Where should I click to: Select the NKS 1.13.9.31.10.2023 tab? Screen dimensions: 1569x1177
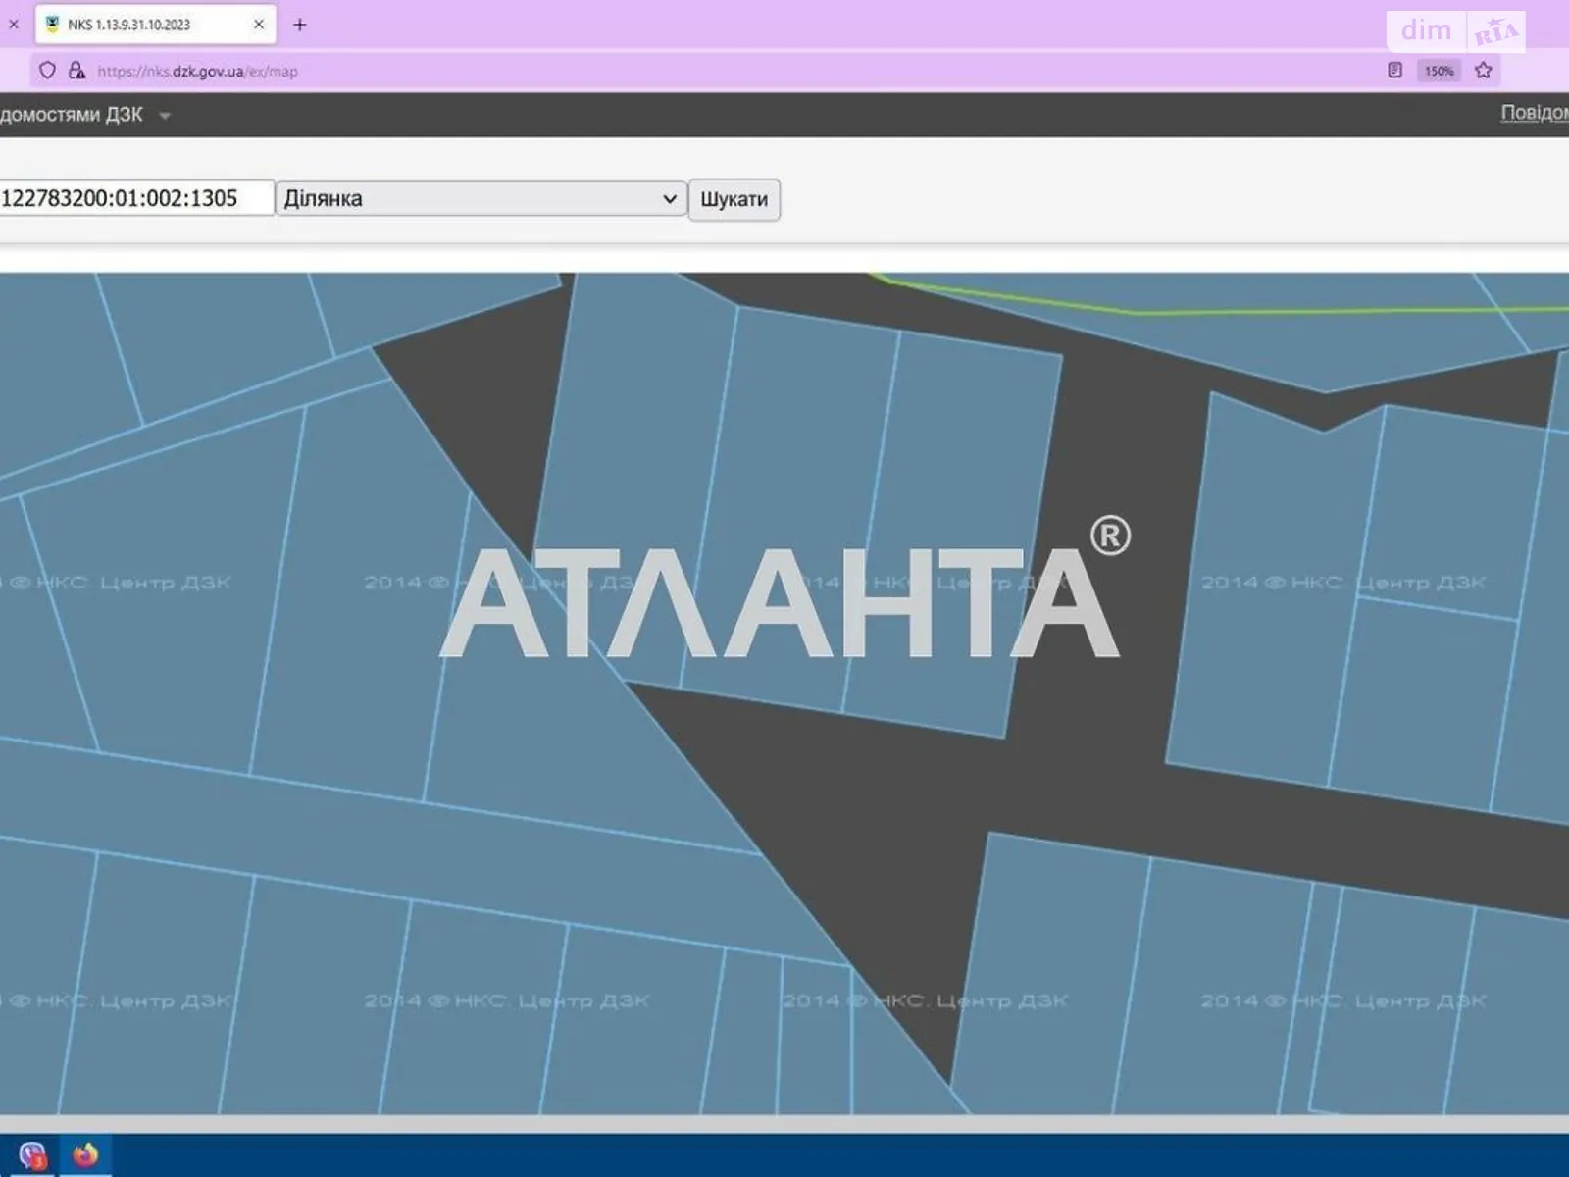(156, 25)
